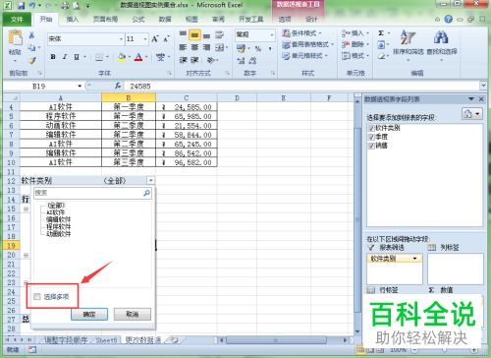Switch to the 插入 Insert tab
The width and height of the screenshot is (491, 358).
coord(73,20)
